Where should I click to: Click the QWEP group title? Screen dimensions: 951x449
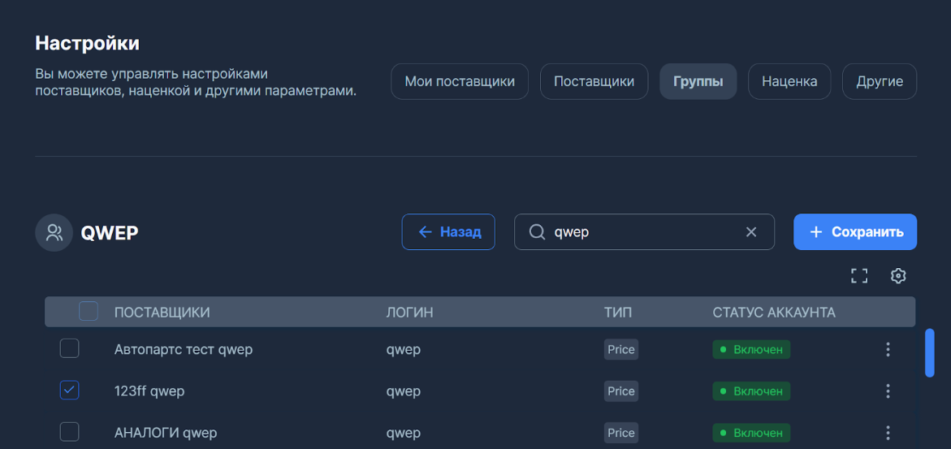[110, 232]
